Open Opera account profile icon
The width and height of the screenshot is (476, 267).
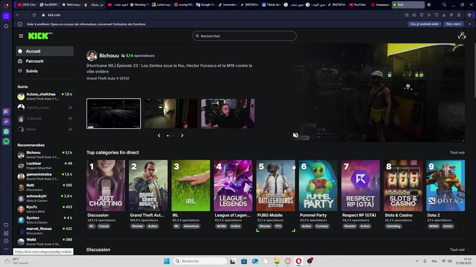point(459,15)
